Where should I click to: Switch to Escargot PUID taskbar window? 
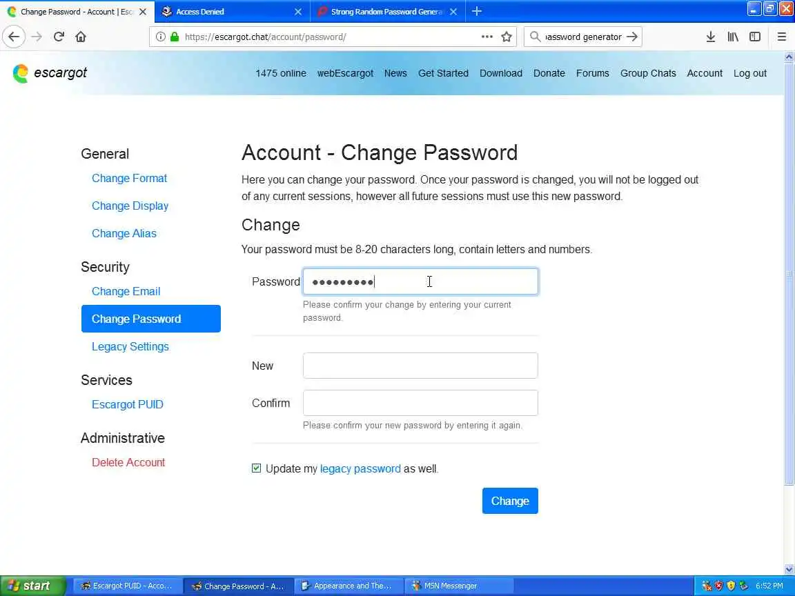click(x=127, y=586)
